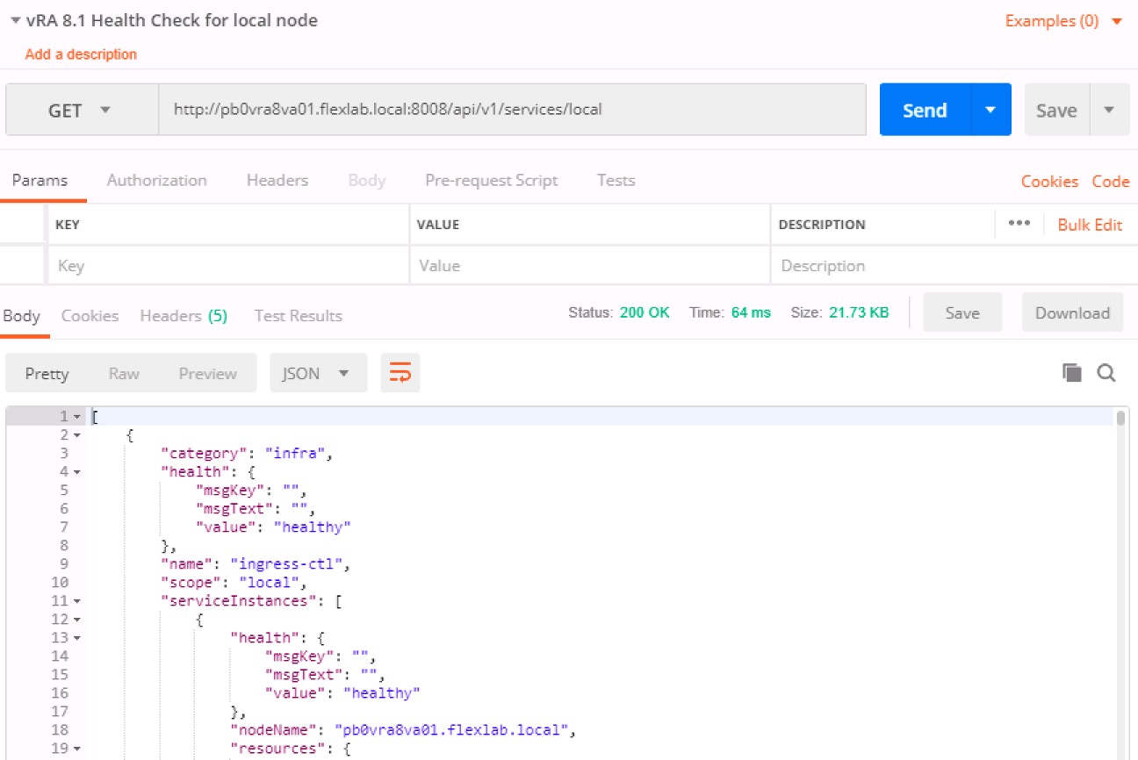Screen dimensions: 1138x760
Task: Open the three-dots column options menu
Action: (1019, 224)
